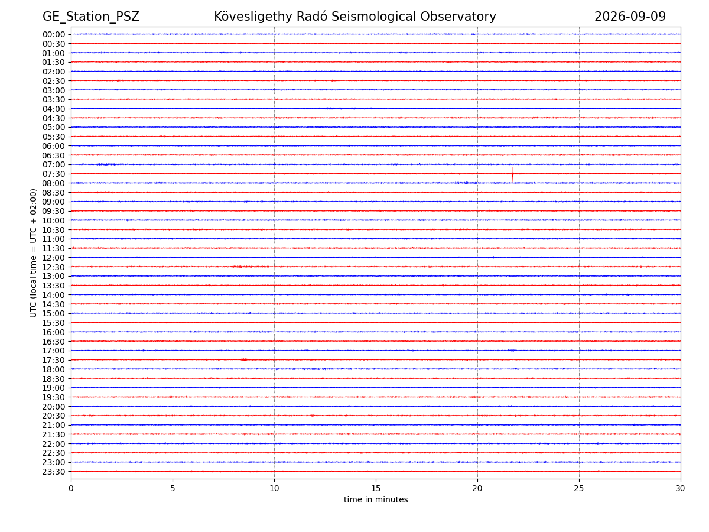
Task: Click the x-axis tick label 5
Action: 173,489
